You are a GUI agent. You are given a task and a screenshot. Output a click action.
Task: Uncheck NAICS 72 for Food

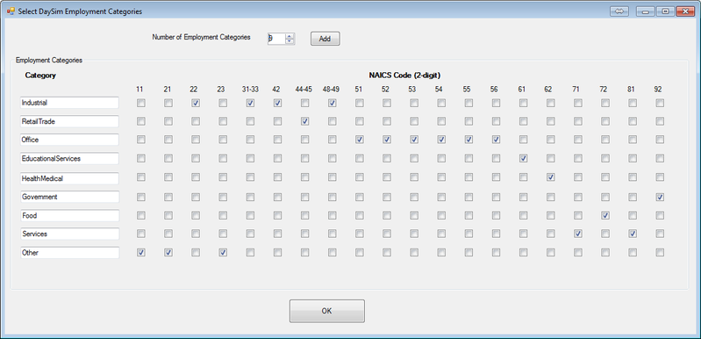pyautogui.click(x=604, y=215)
